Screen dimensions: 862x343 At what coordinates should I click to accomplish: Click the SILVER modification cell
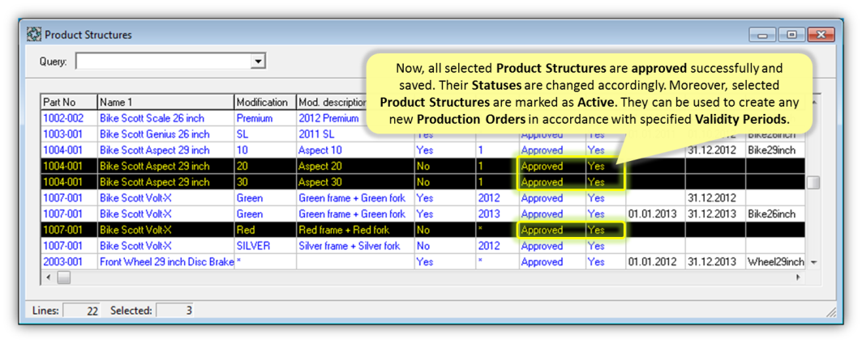click(x=265, y=246)
